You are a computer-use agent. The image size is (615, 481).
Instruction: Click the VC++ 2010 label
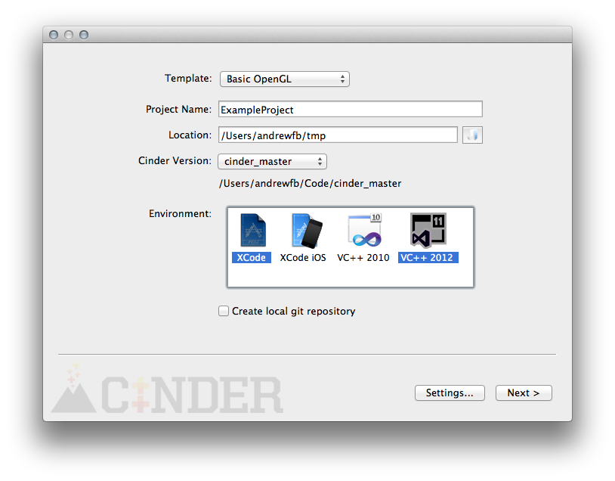click(363, 258)
